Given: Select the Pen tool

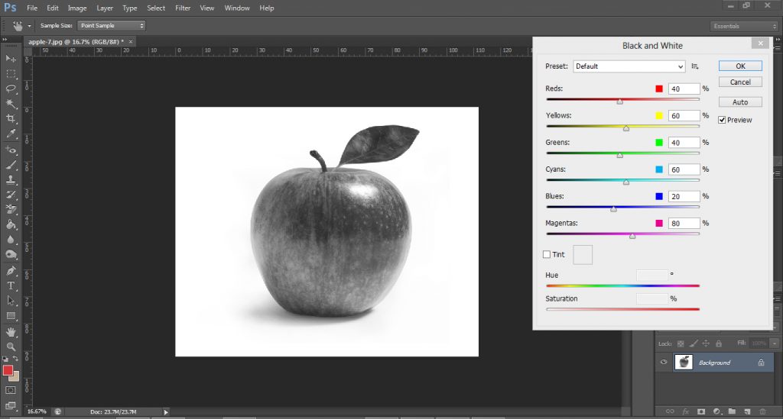Looking at the screenshot, I should pyautogui.click(x=11, y=271).
